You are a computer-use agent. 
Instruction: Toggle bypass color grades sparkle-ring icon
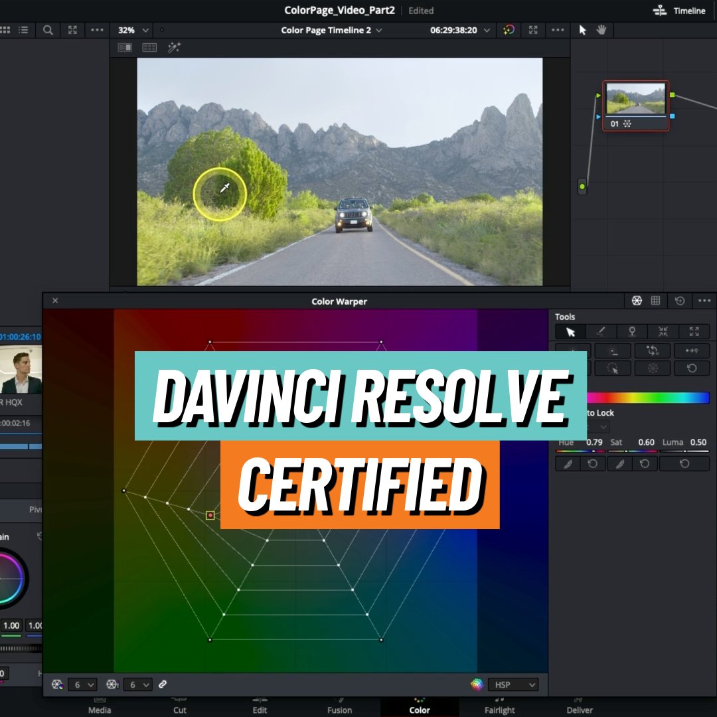tap(509, 30)
